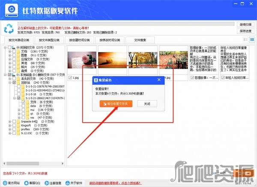The width and height of the screenshot is (257, 187).
Task: Uncheck the 文件 (6个文件) folder checkbox
Action: [24, 102]
